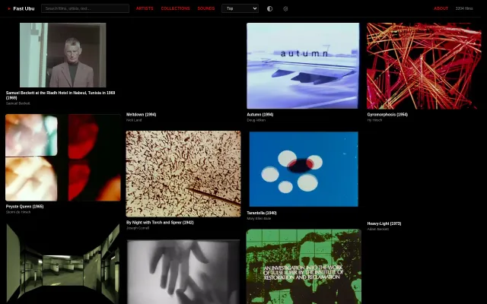Screen dimensions: 487x304
Task: Open the Peyote Queen (1965) title
Action: (24, 206)
